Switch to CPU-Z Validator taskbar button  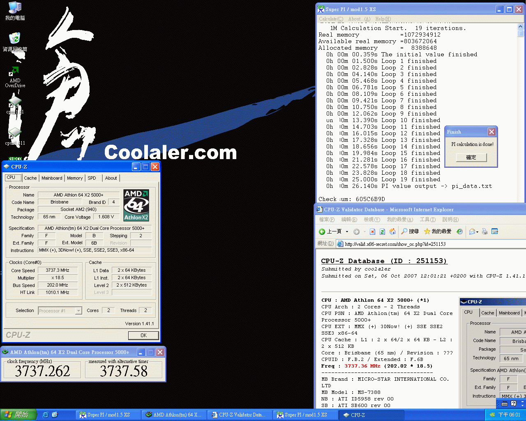240,415
